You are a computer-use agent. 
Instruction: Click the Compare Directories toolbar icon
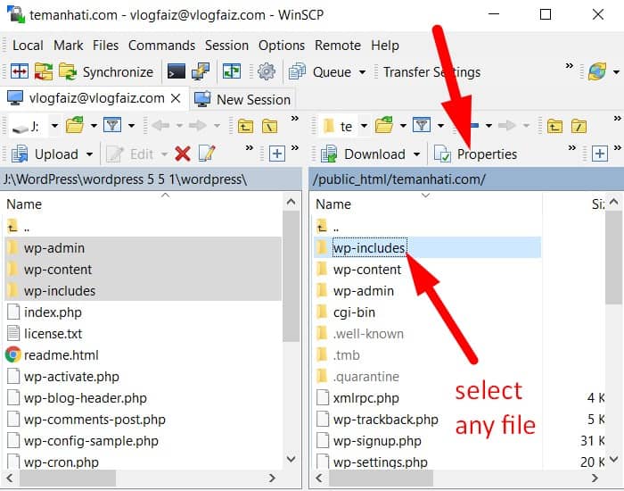pyautogui.click(x=19, y=71)
